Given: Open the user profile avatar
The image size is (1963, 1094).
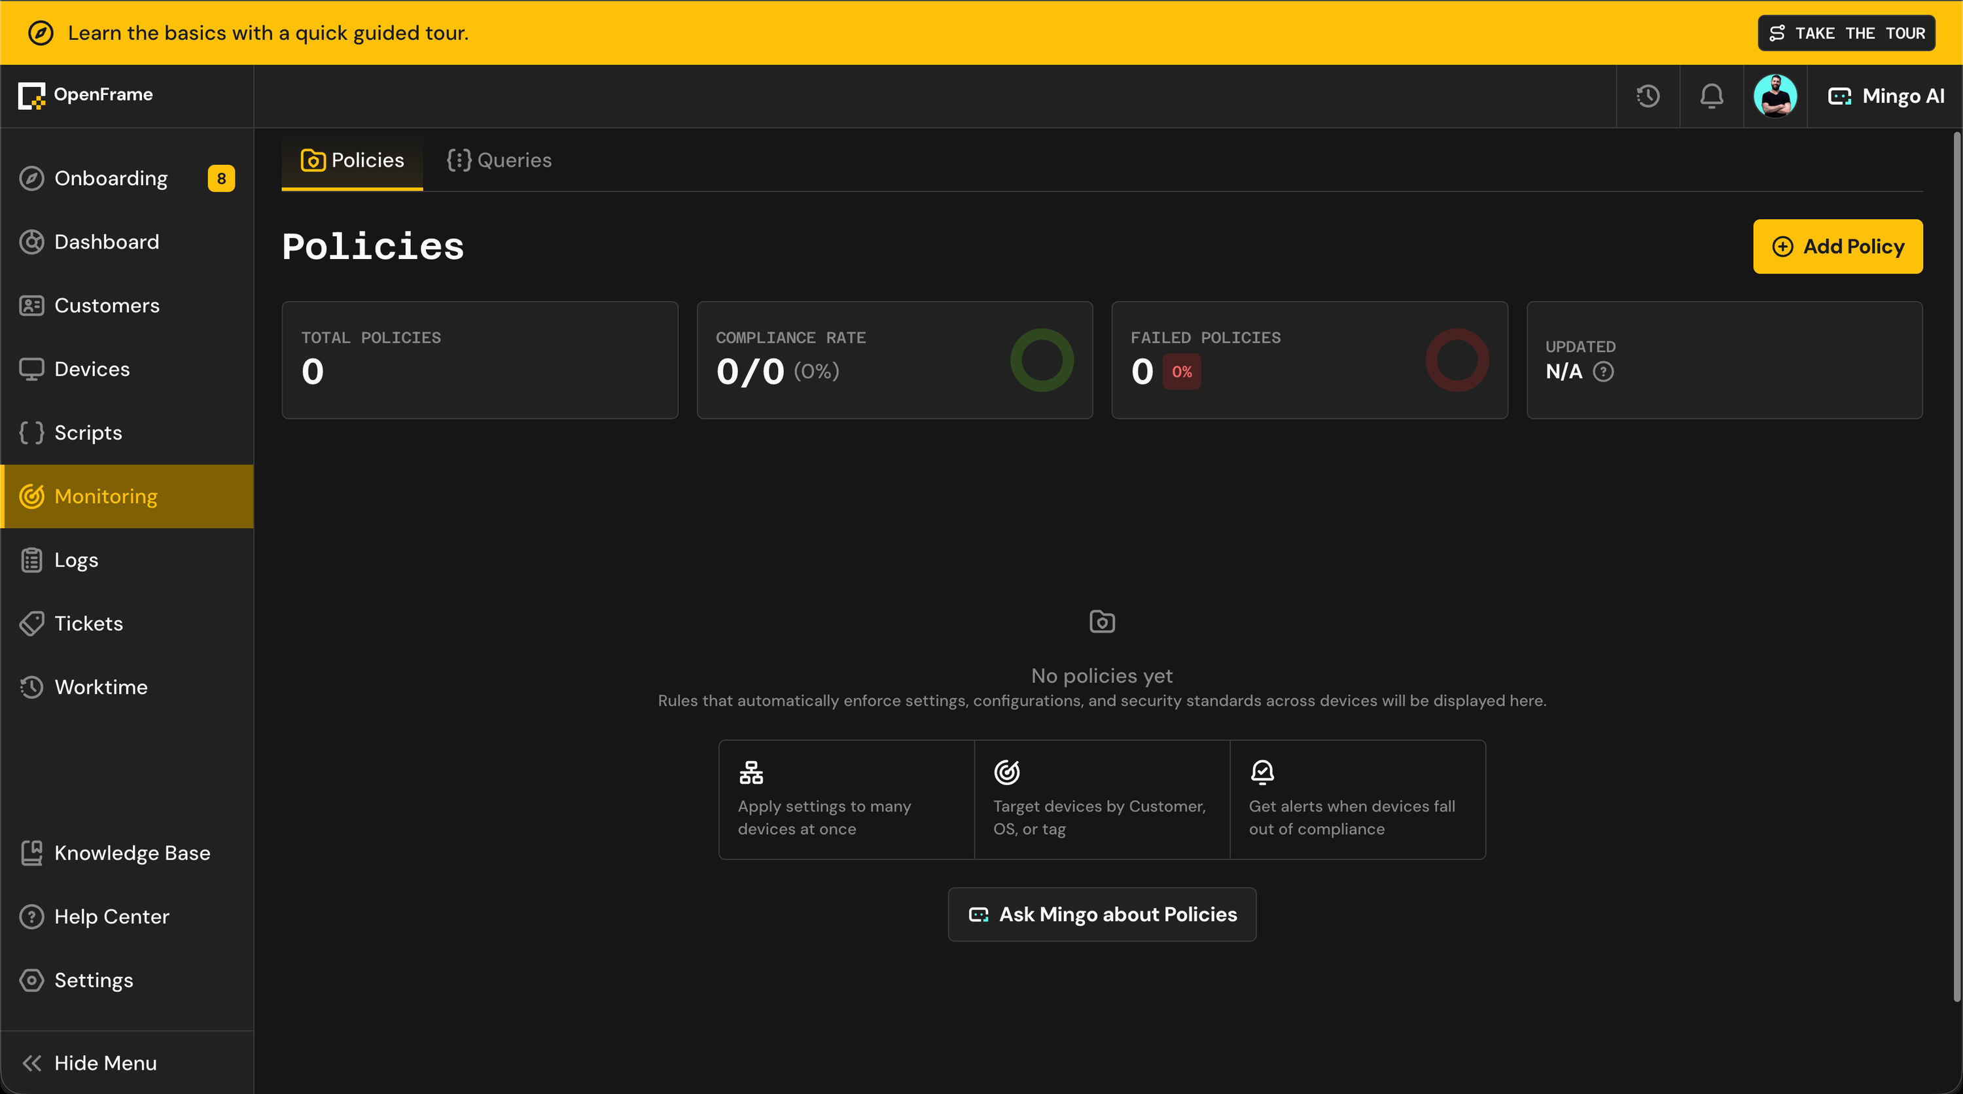Looking at the screenshot, I should (x=1775, y=96).
